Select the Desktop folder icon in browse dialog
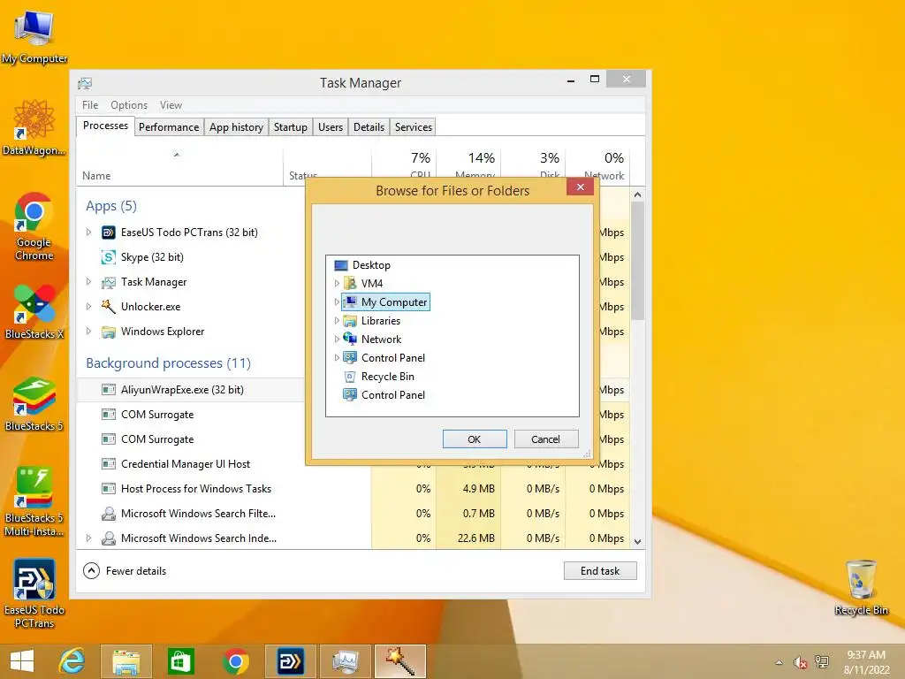The width and height of the screenshot is (905, 679). [341, 265]
